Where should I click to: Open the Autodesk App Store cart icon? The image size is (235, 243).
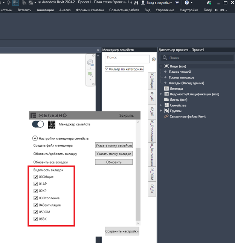pyautogui.click(x=177, y=3)
